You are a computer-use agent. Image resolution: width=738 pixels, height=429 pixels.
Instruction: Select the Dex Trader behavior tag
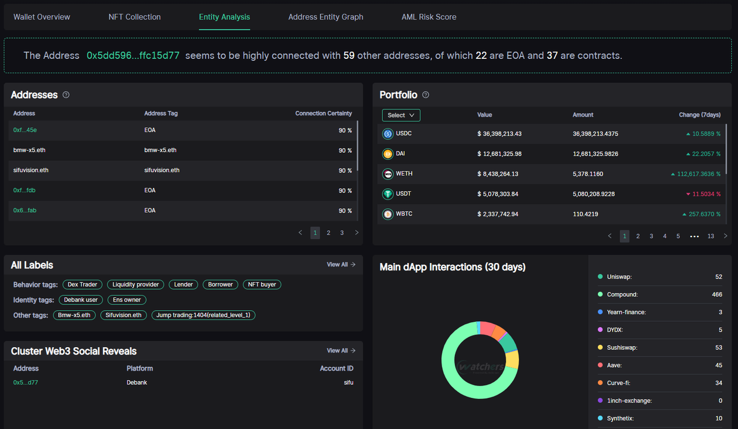click(82, 284)
